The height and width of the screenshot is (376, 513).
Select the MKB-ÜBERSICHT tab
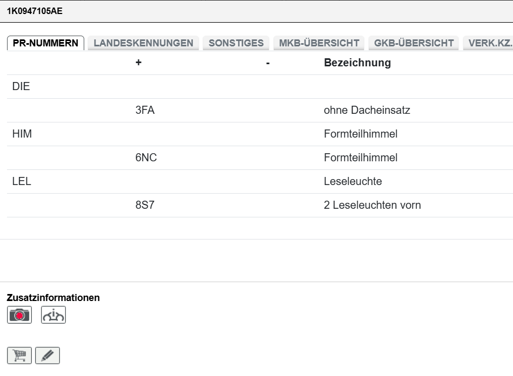(x=319, y=43)
